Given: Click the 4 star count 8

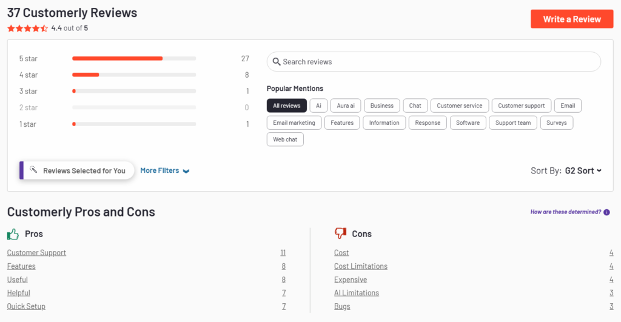Looking at the screenshot, I should click(x=247, y=75).
